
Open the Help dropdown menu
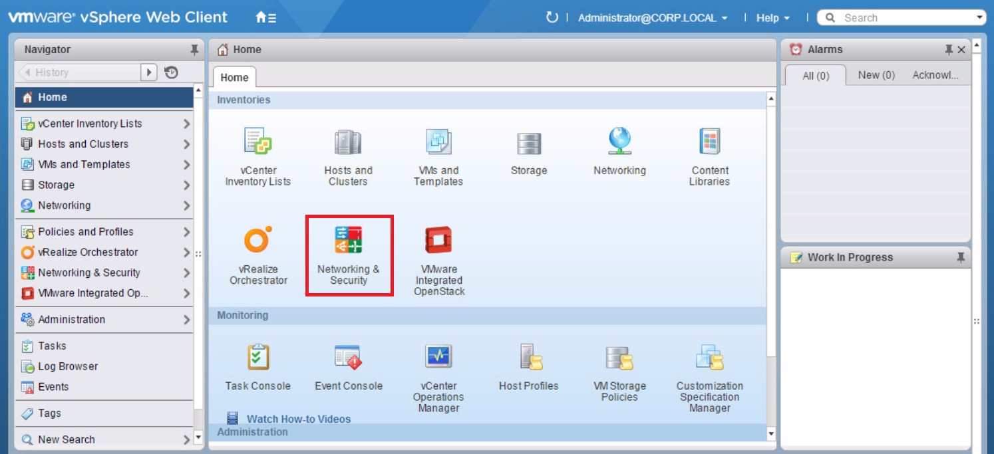pyautogui.click(x=773, y=18)
